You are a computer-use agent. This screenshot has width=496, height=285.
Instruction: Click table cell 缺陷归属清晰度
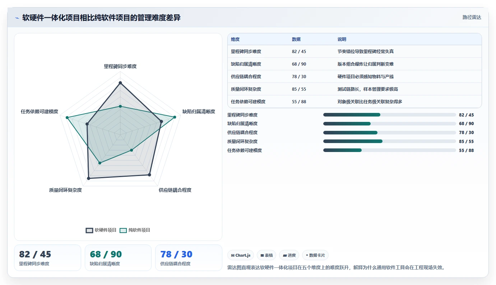(246, 64)
